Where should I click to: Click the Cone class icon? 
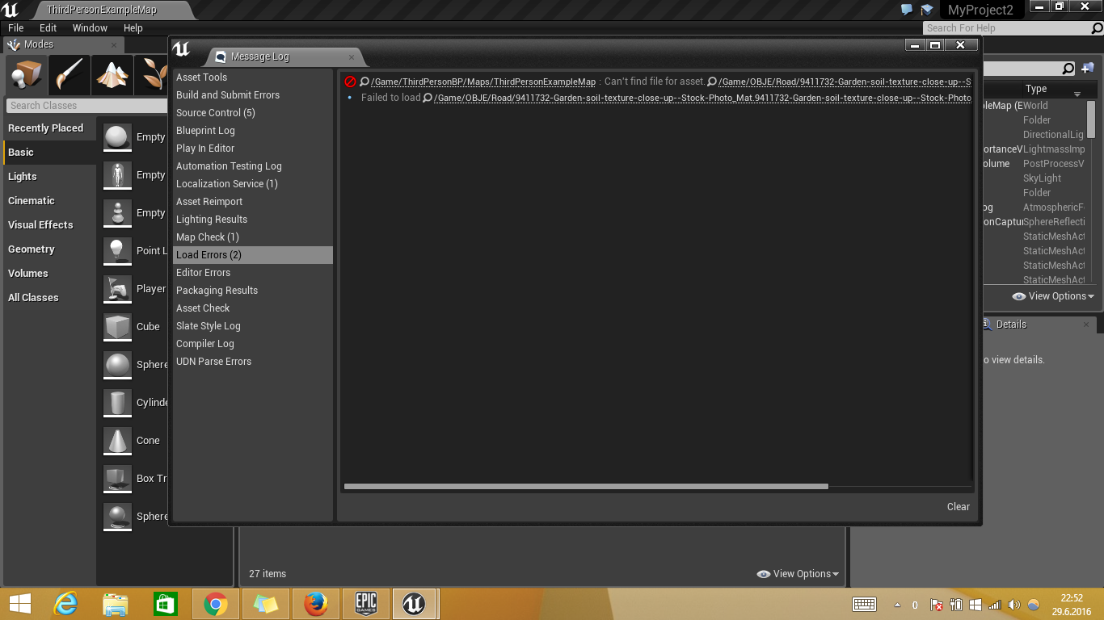118,441
